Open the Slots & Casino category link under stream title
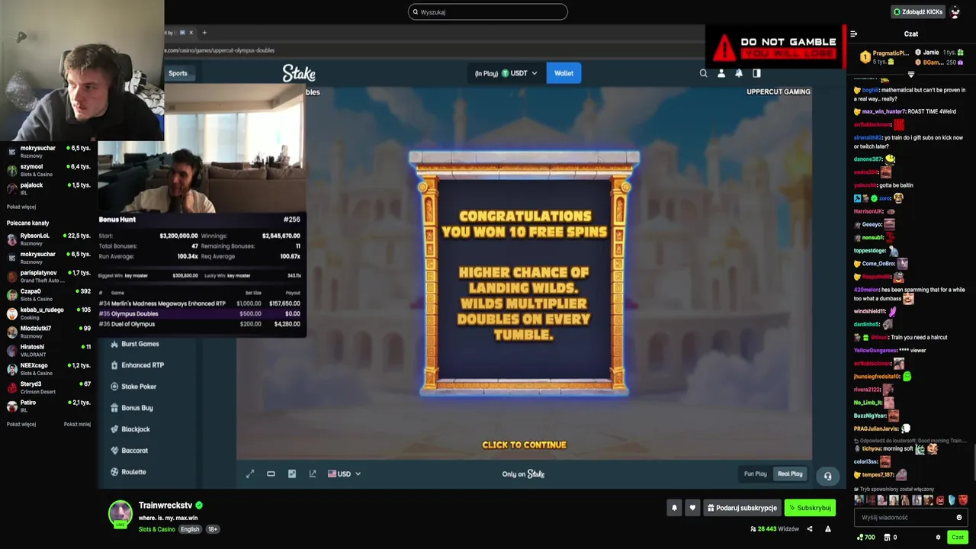The height and width of the screenshot is (549, 976). coord(156,529)
